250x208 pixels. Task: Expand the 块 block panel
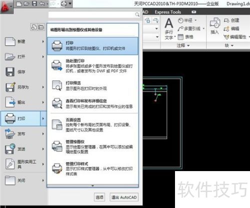click(229, 45)
